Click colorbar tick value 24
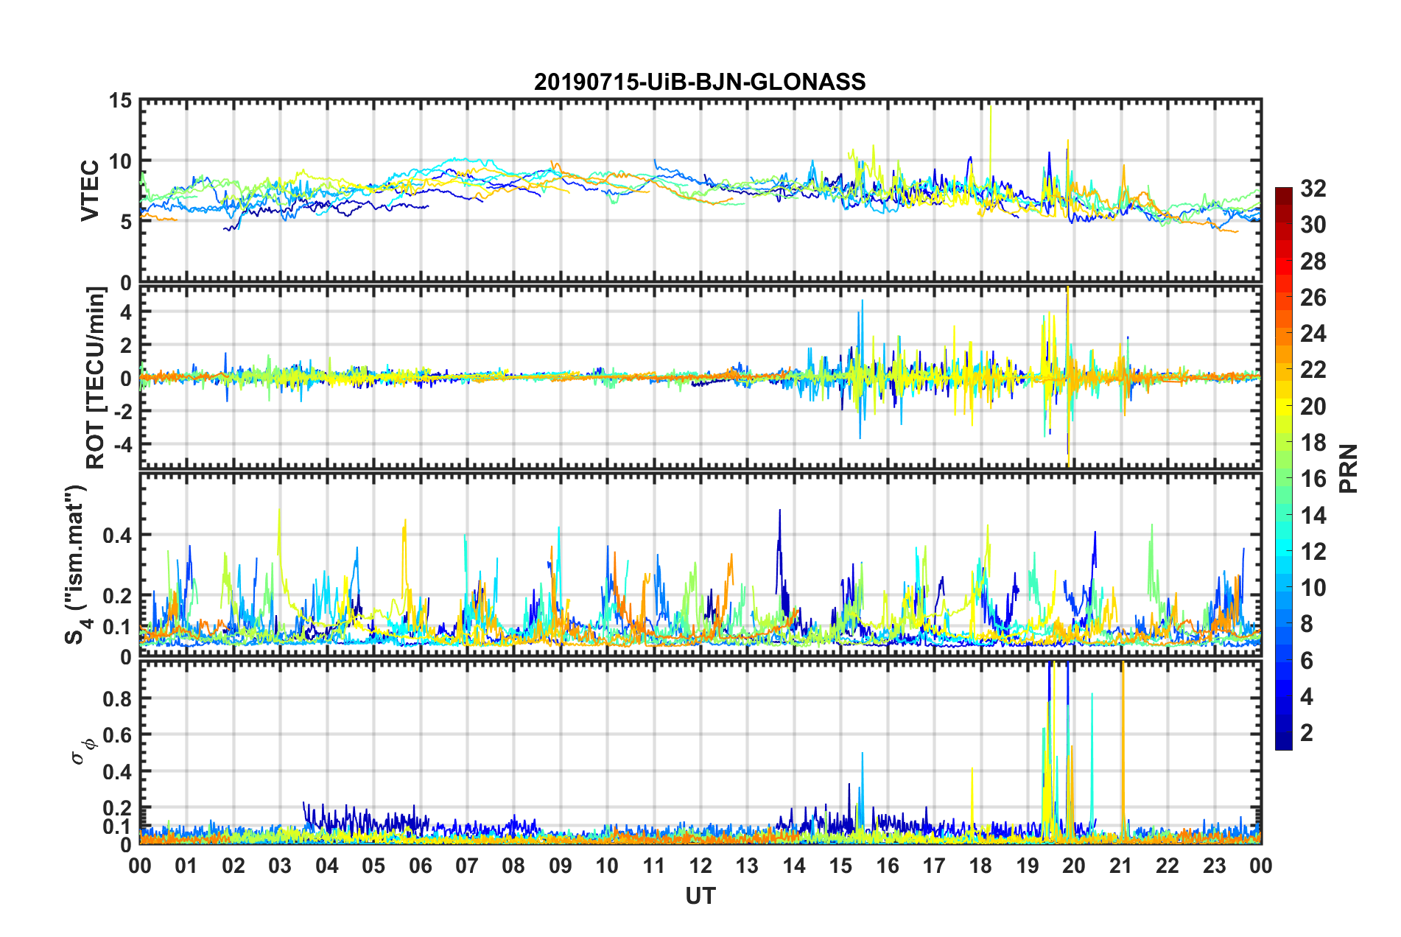The width and height of the screenshot is (1401, 937). 1313,334
